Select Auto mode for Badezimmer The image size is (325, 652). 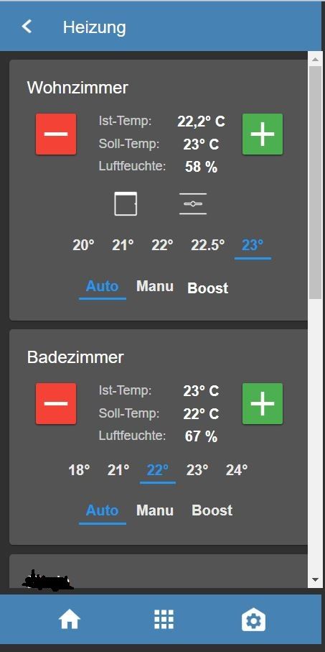point(102,510)
